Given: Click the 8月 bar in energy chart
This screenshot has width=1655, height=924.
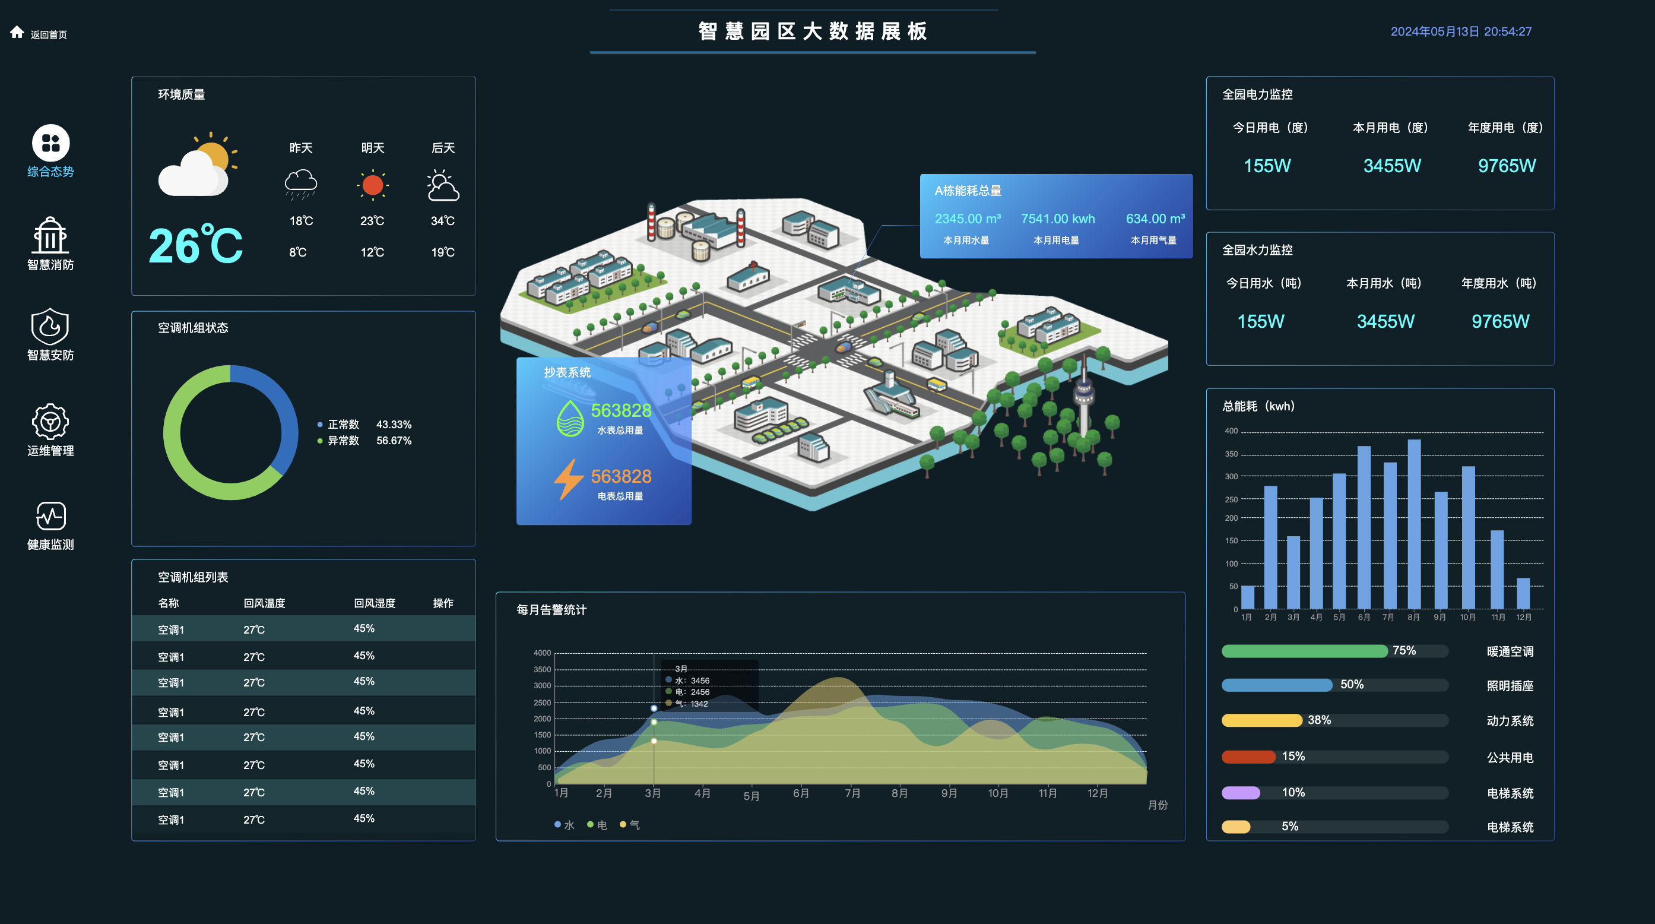Looking at the screenshot, I should pos(1413,524).
